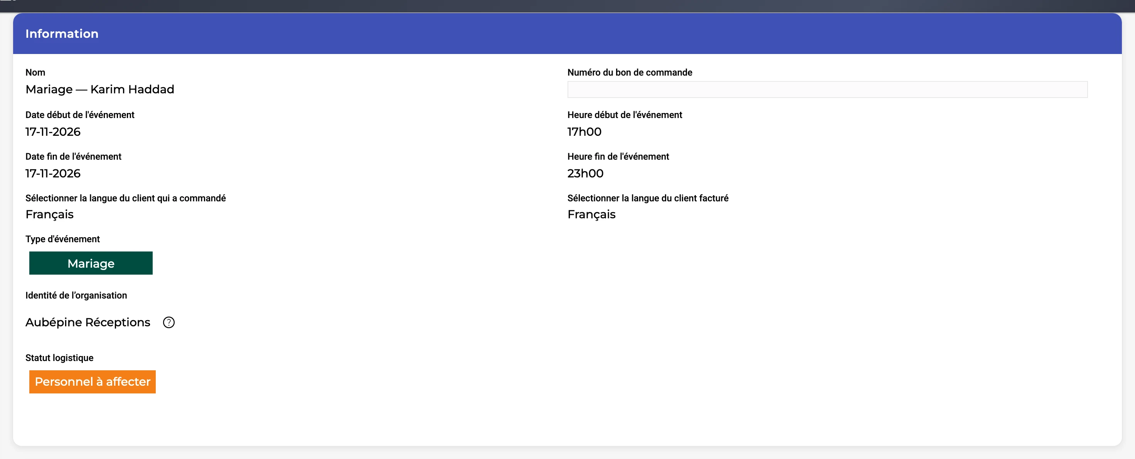Click the Statut logistique label
The image size is (1135, 459).
click(59, 358)
